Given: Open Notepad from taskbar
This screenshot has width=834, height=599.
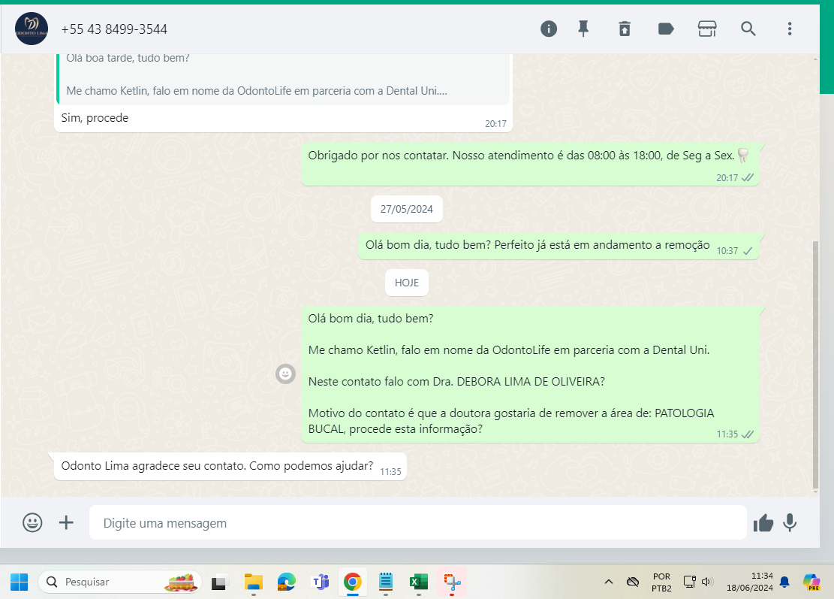Looking at the screenshot, I should click(x=386, y=582).
